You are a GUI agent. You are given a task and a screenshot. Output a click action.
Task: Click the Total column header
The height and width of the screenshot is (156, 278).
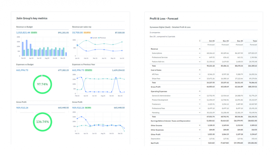[x=254, y=41]
